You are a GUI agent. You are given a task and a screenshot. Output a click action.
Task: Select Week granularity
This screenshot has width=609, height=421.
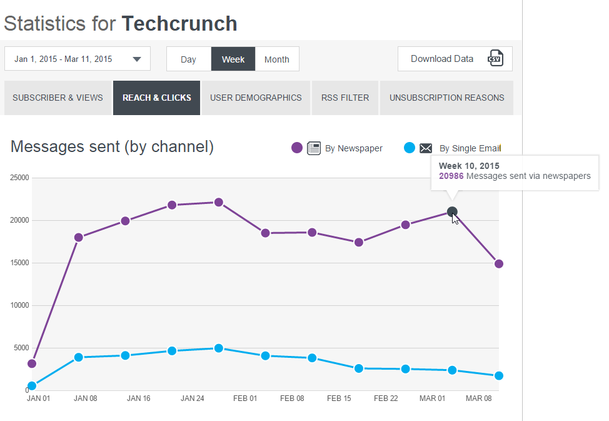click(x=233, y=59)
